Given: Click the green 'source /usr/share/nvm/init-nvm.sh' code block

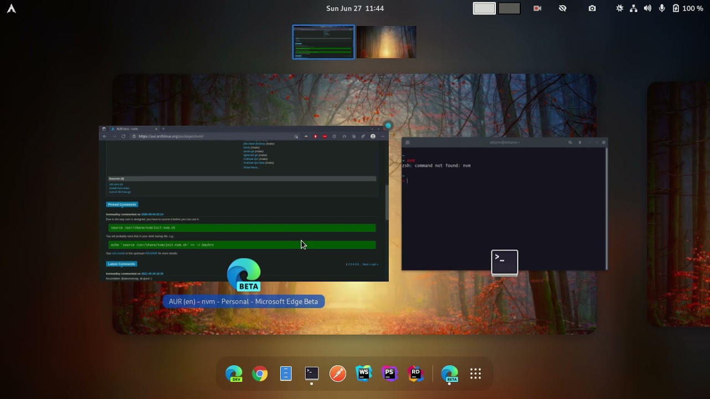Looking at the screenshot, I should (242, 228).
